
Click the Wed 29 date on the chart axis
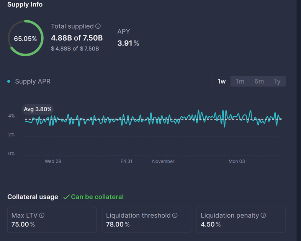[53, 161]
